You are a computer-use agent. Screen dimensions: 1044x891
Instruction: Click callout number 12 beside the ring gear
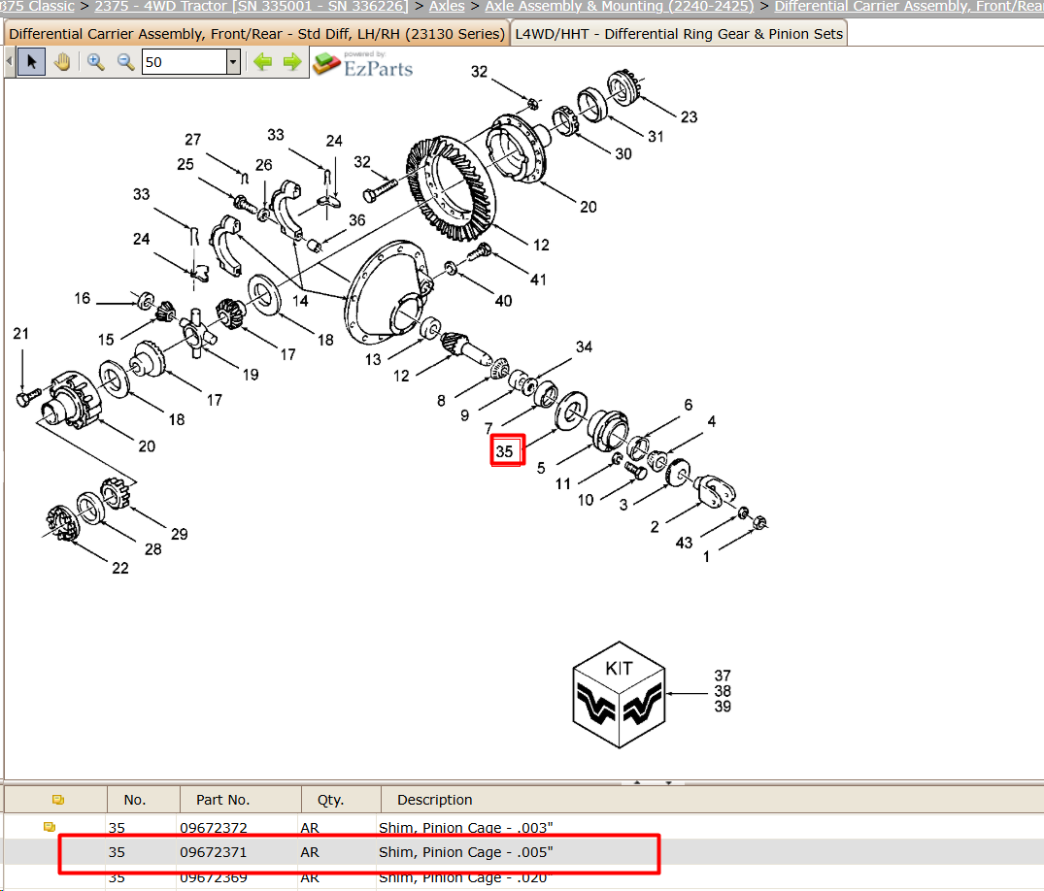[541, 245]
